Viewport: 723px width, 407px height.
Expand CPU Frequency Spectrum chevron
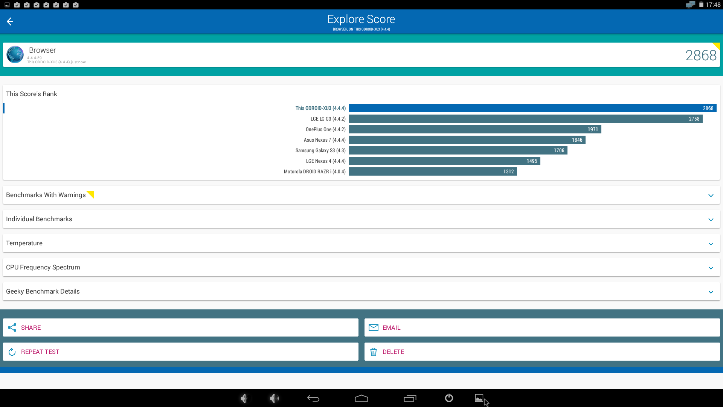pos(711,268)
